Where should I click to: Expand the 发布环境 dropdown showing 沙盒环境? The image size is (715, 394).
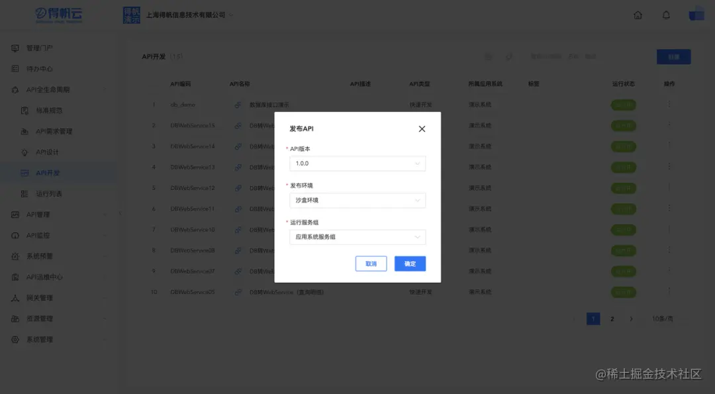(358, 200)
